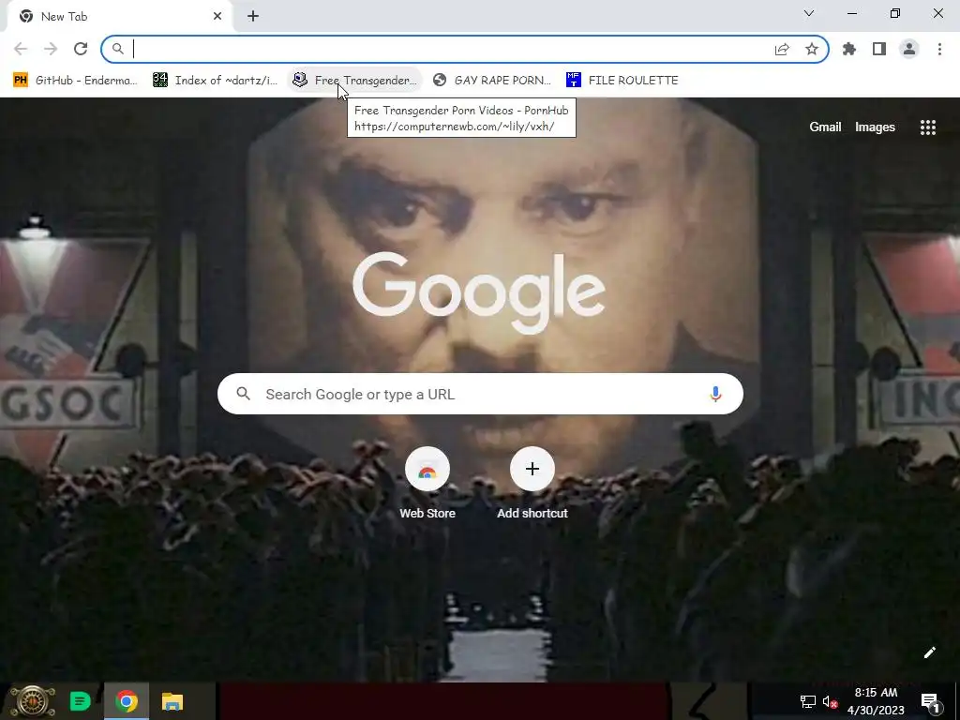Image resolution: width=960 pixels, height=720 pixels.
Task: Open File Explorer from the taskbar
Action: (x=172, y=701)
